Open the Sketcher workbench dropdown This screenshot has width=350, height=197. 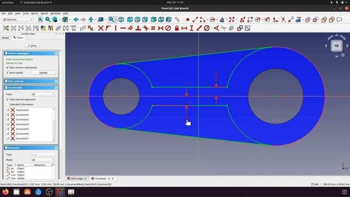click(18, 20)
